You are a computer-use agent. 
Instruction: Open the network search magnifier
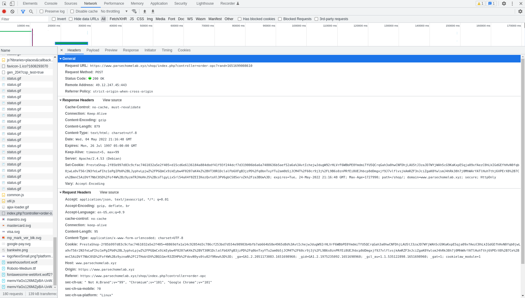click(31, 11)
